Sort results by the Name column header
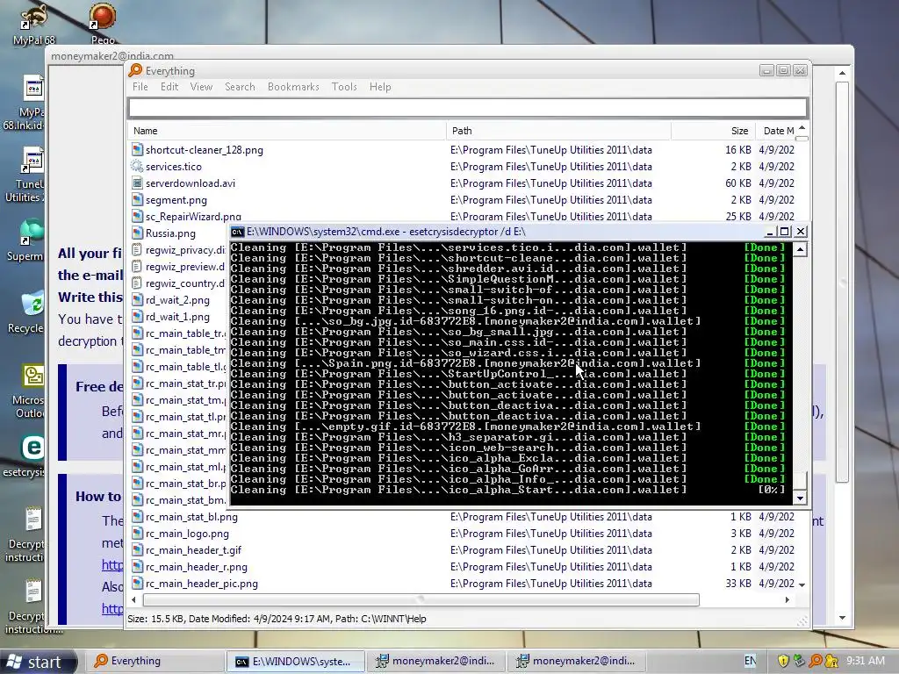 pos(287,131)
